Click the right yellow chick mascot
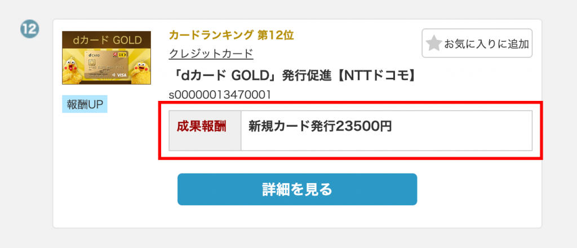This screenshot has width=577, height=248. tap(140, 67)
